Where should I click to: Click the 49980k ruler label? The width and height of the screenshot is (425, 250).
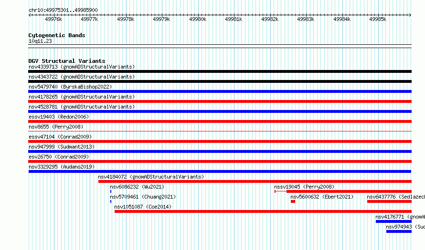pos(198,19)
